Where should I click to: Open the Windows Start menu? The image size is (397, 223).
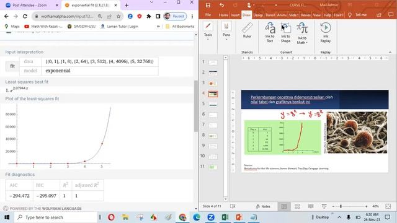tap(7, 217)
